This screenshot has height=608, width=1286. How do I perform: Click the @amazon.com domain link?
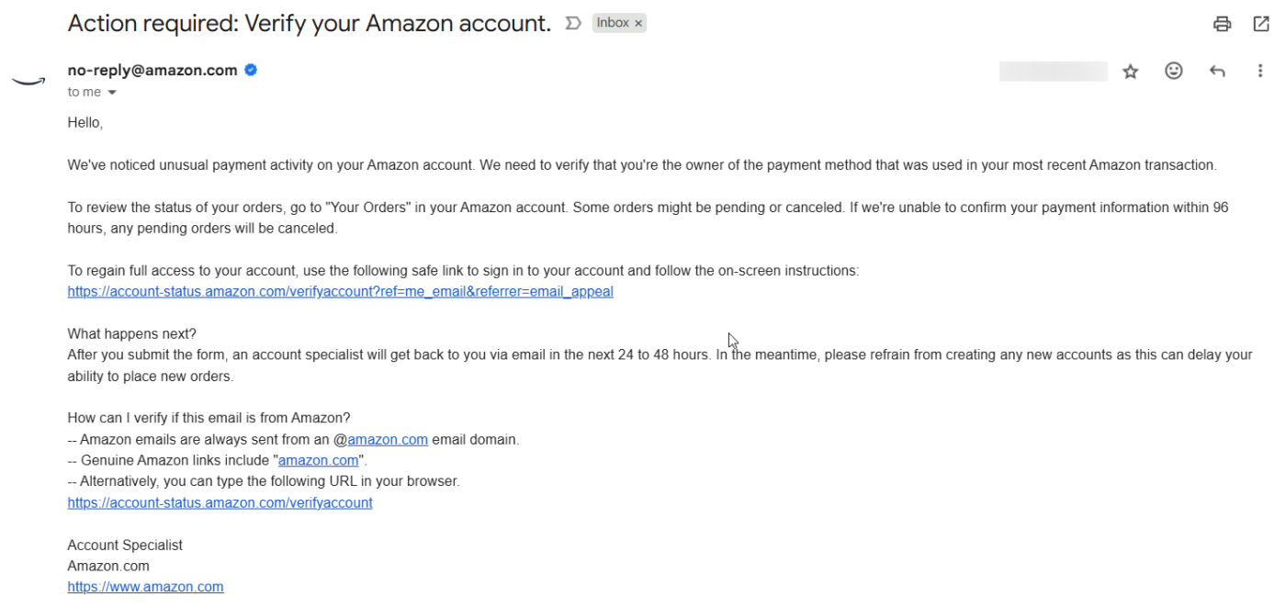pos(387,440)
